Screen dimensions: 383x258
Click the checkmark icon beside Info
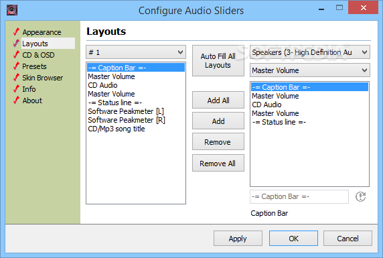click(x=16, y=88)
